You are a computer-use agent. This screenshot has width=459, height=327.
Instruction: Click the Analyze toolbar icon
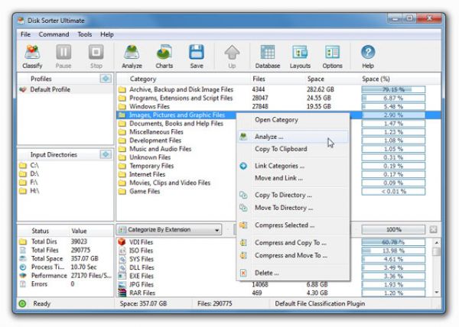point(132,57)
